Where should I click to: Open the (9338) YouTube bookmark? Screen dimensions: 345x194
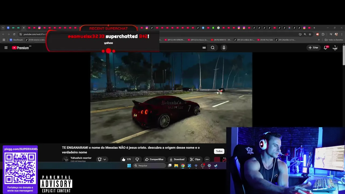coord(265,40)
